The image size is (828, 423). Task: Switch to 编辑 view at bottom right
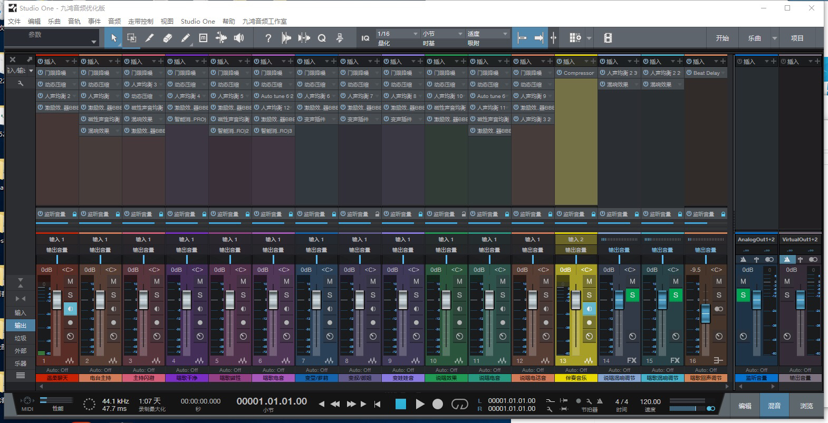click(745, 406)
